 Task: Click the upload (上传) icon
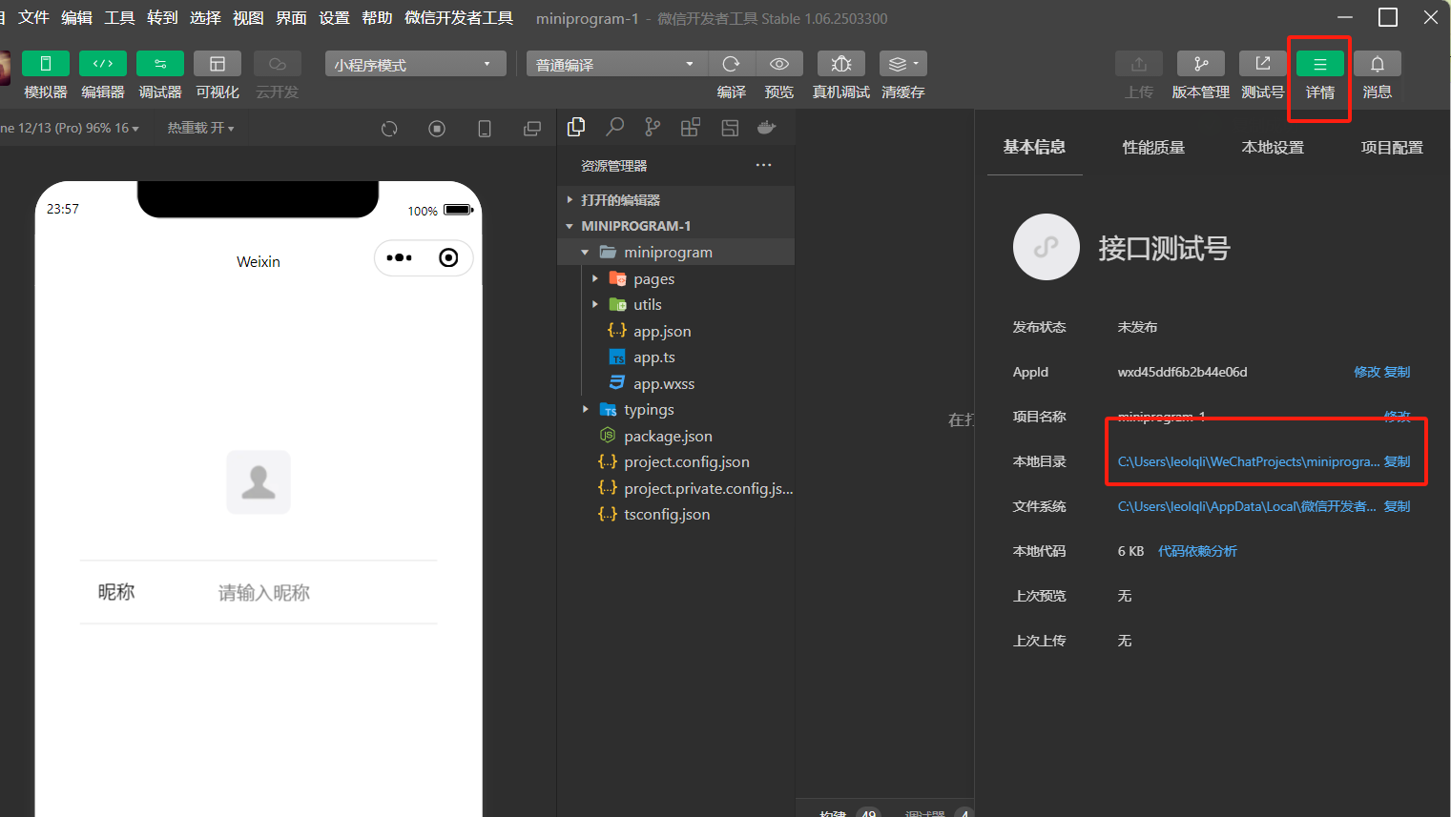tap(1139, 64)
